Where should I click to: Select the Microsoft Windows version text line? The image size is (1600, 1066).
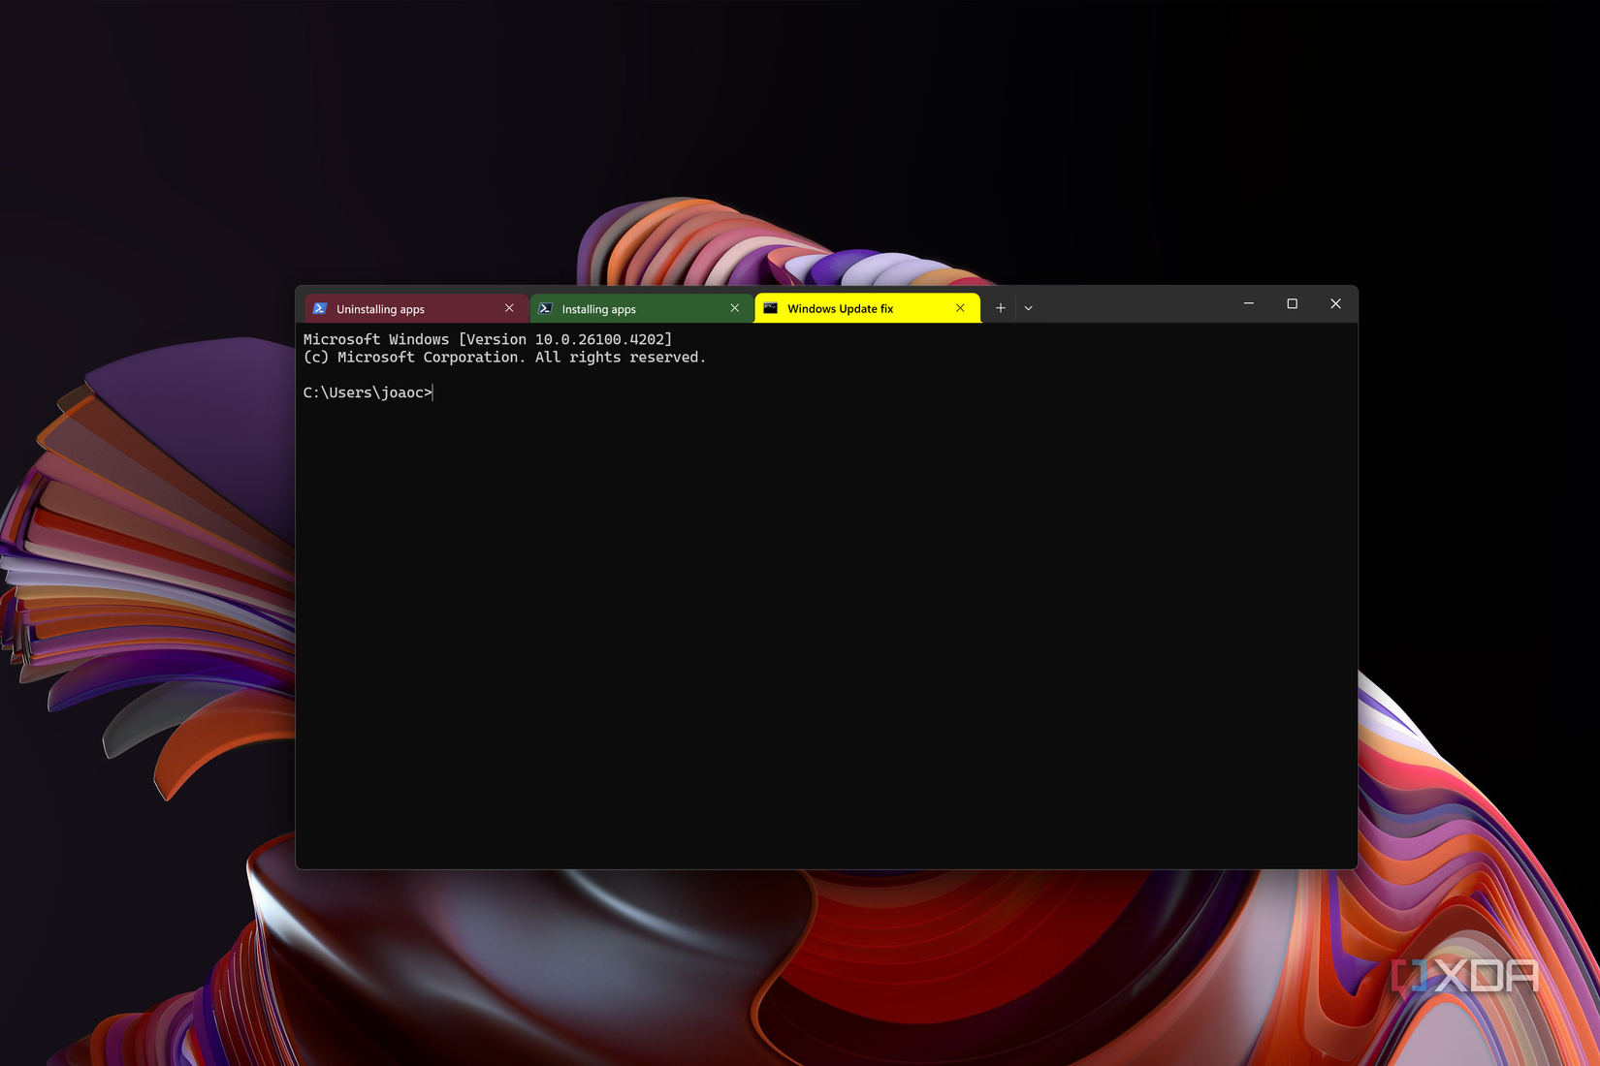[487, 339]
